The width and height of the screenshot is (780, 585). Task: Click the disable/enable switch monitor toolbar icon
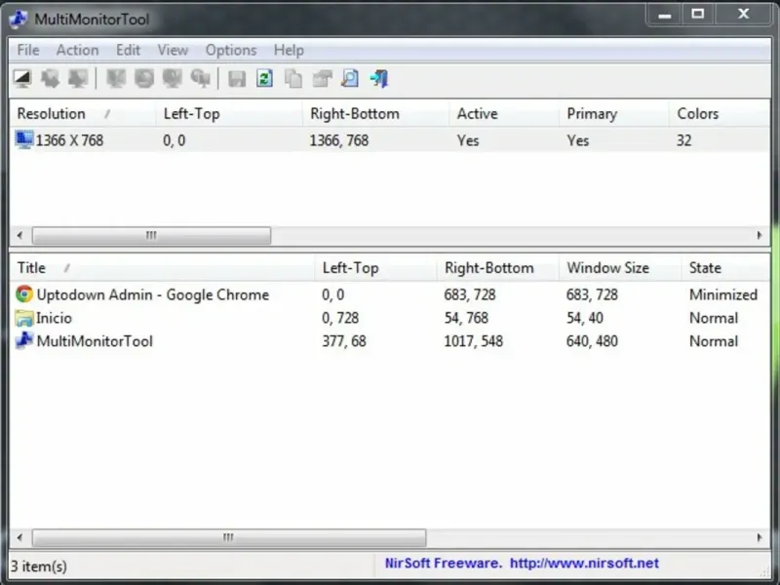tap(173, 79)
